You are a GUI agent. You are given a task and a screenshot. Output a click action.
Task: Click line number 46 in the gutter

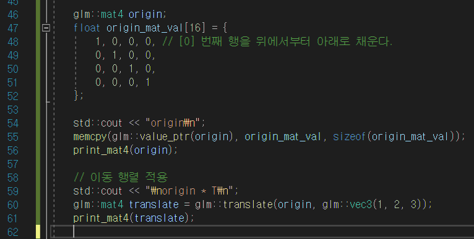pyautogui.click(x=13, y=14)
